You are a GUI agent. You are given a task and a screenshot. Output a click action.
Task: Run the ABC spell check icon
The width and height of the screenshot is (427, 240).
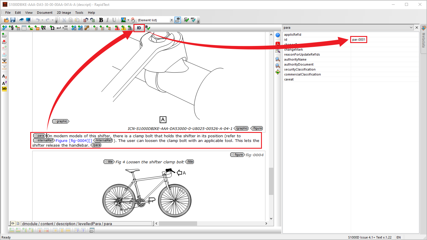coord(193,20)
